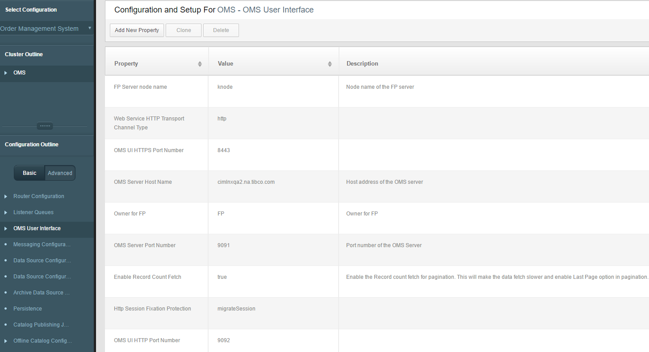649x352 pixels.
Task: Select Enable Record Count Fetch row
Action: click(x=377, y=282)
